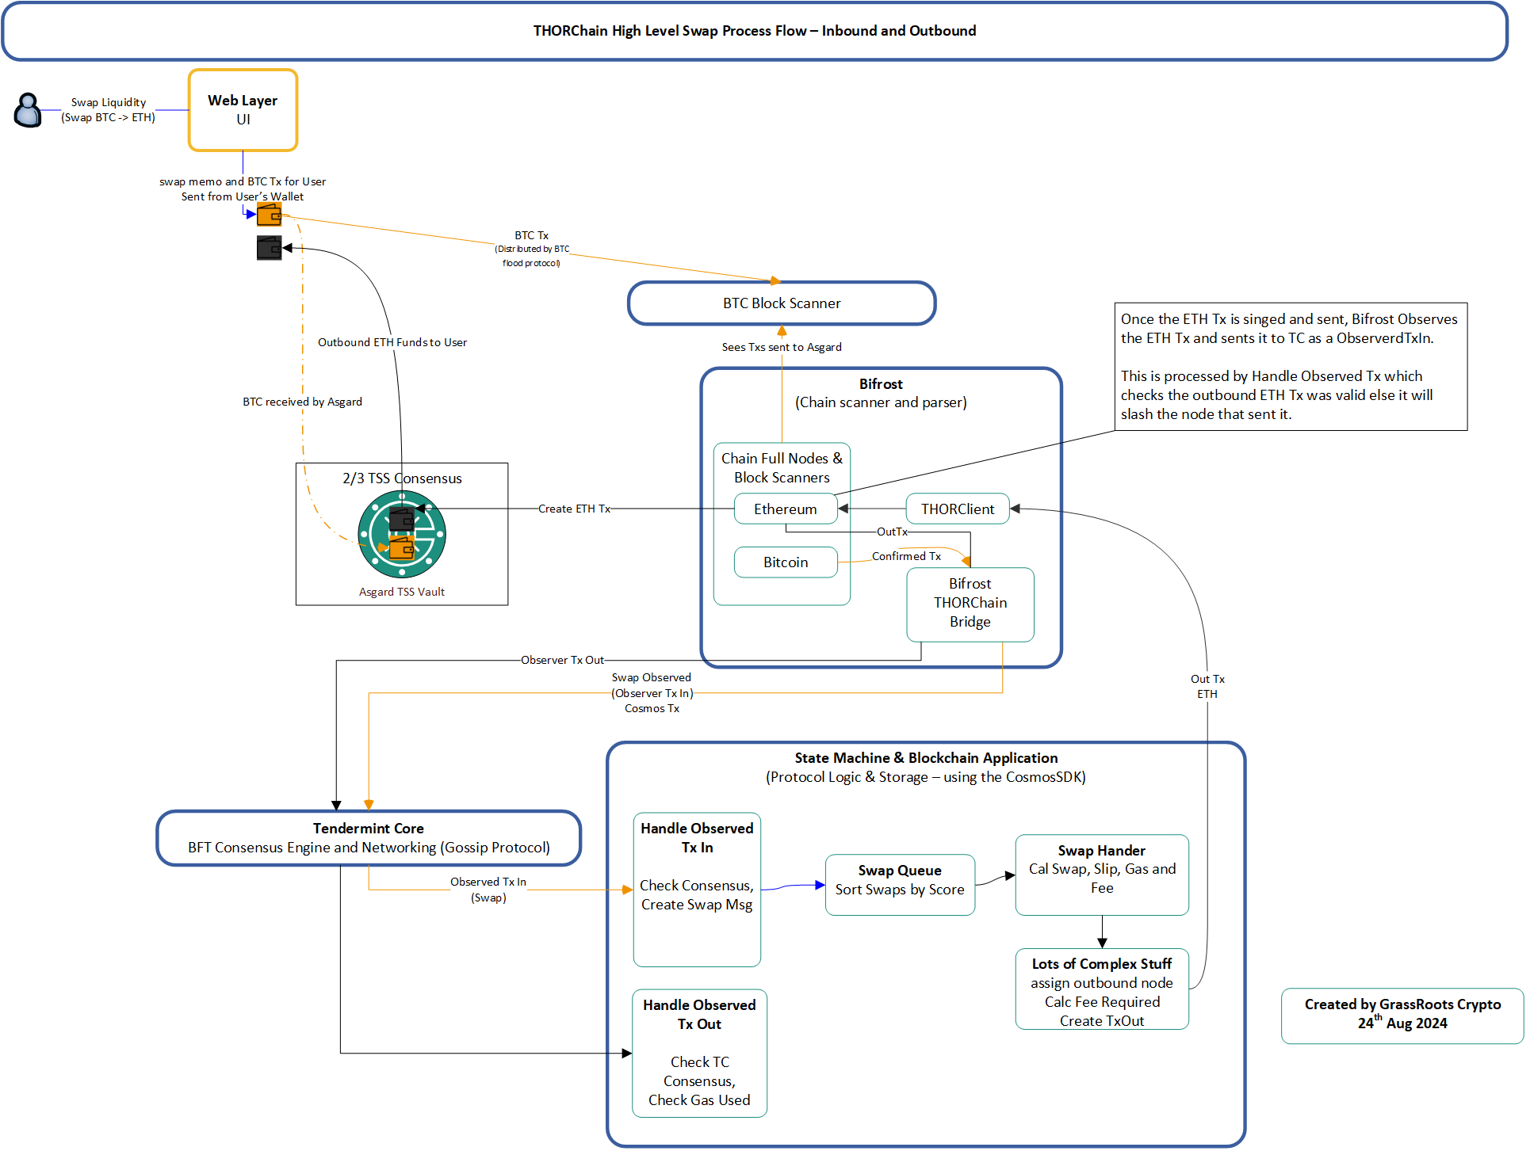Click the ETH Tx explanatory note box

coord(1291,367)
